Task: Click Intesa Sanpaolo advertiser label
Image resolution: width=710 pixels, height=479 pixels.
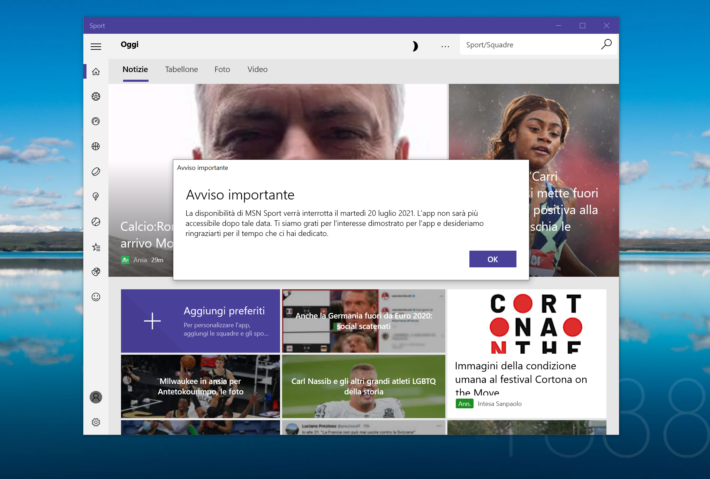Action: (x=500, y=404)
